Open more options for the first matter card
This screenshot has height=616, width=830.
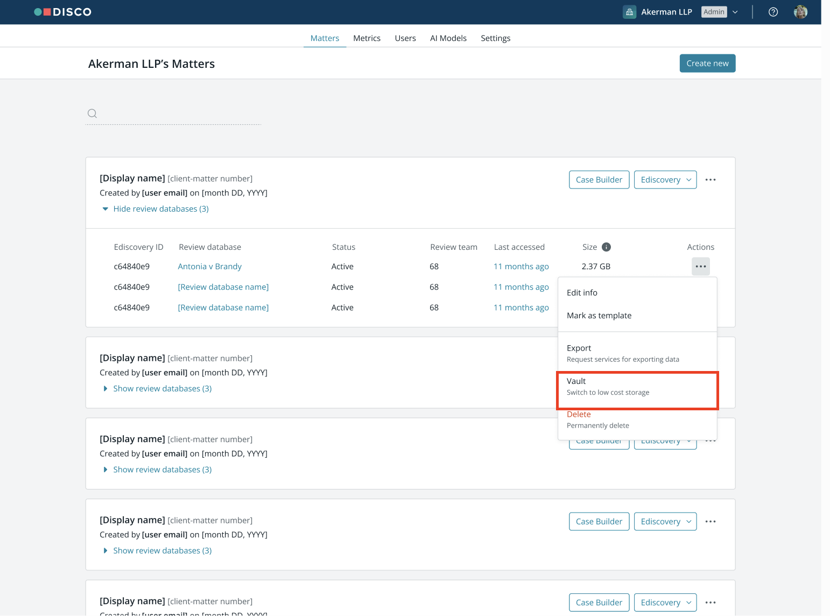[711, 180]
